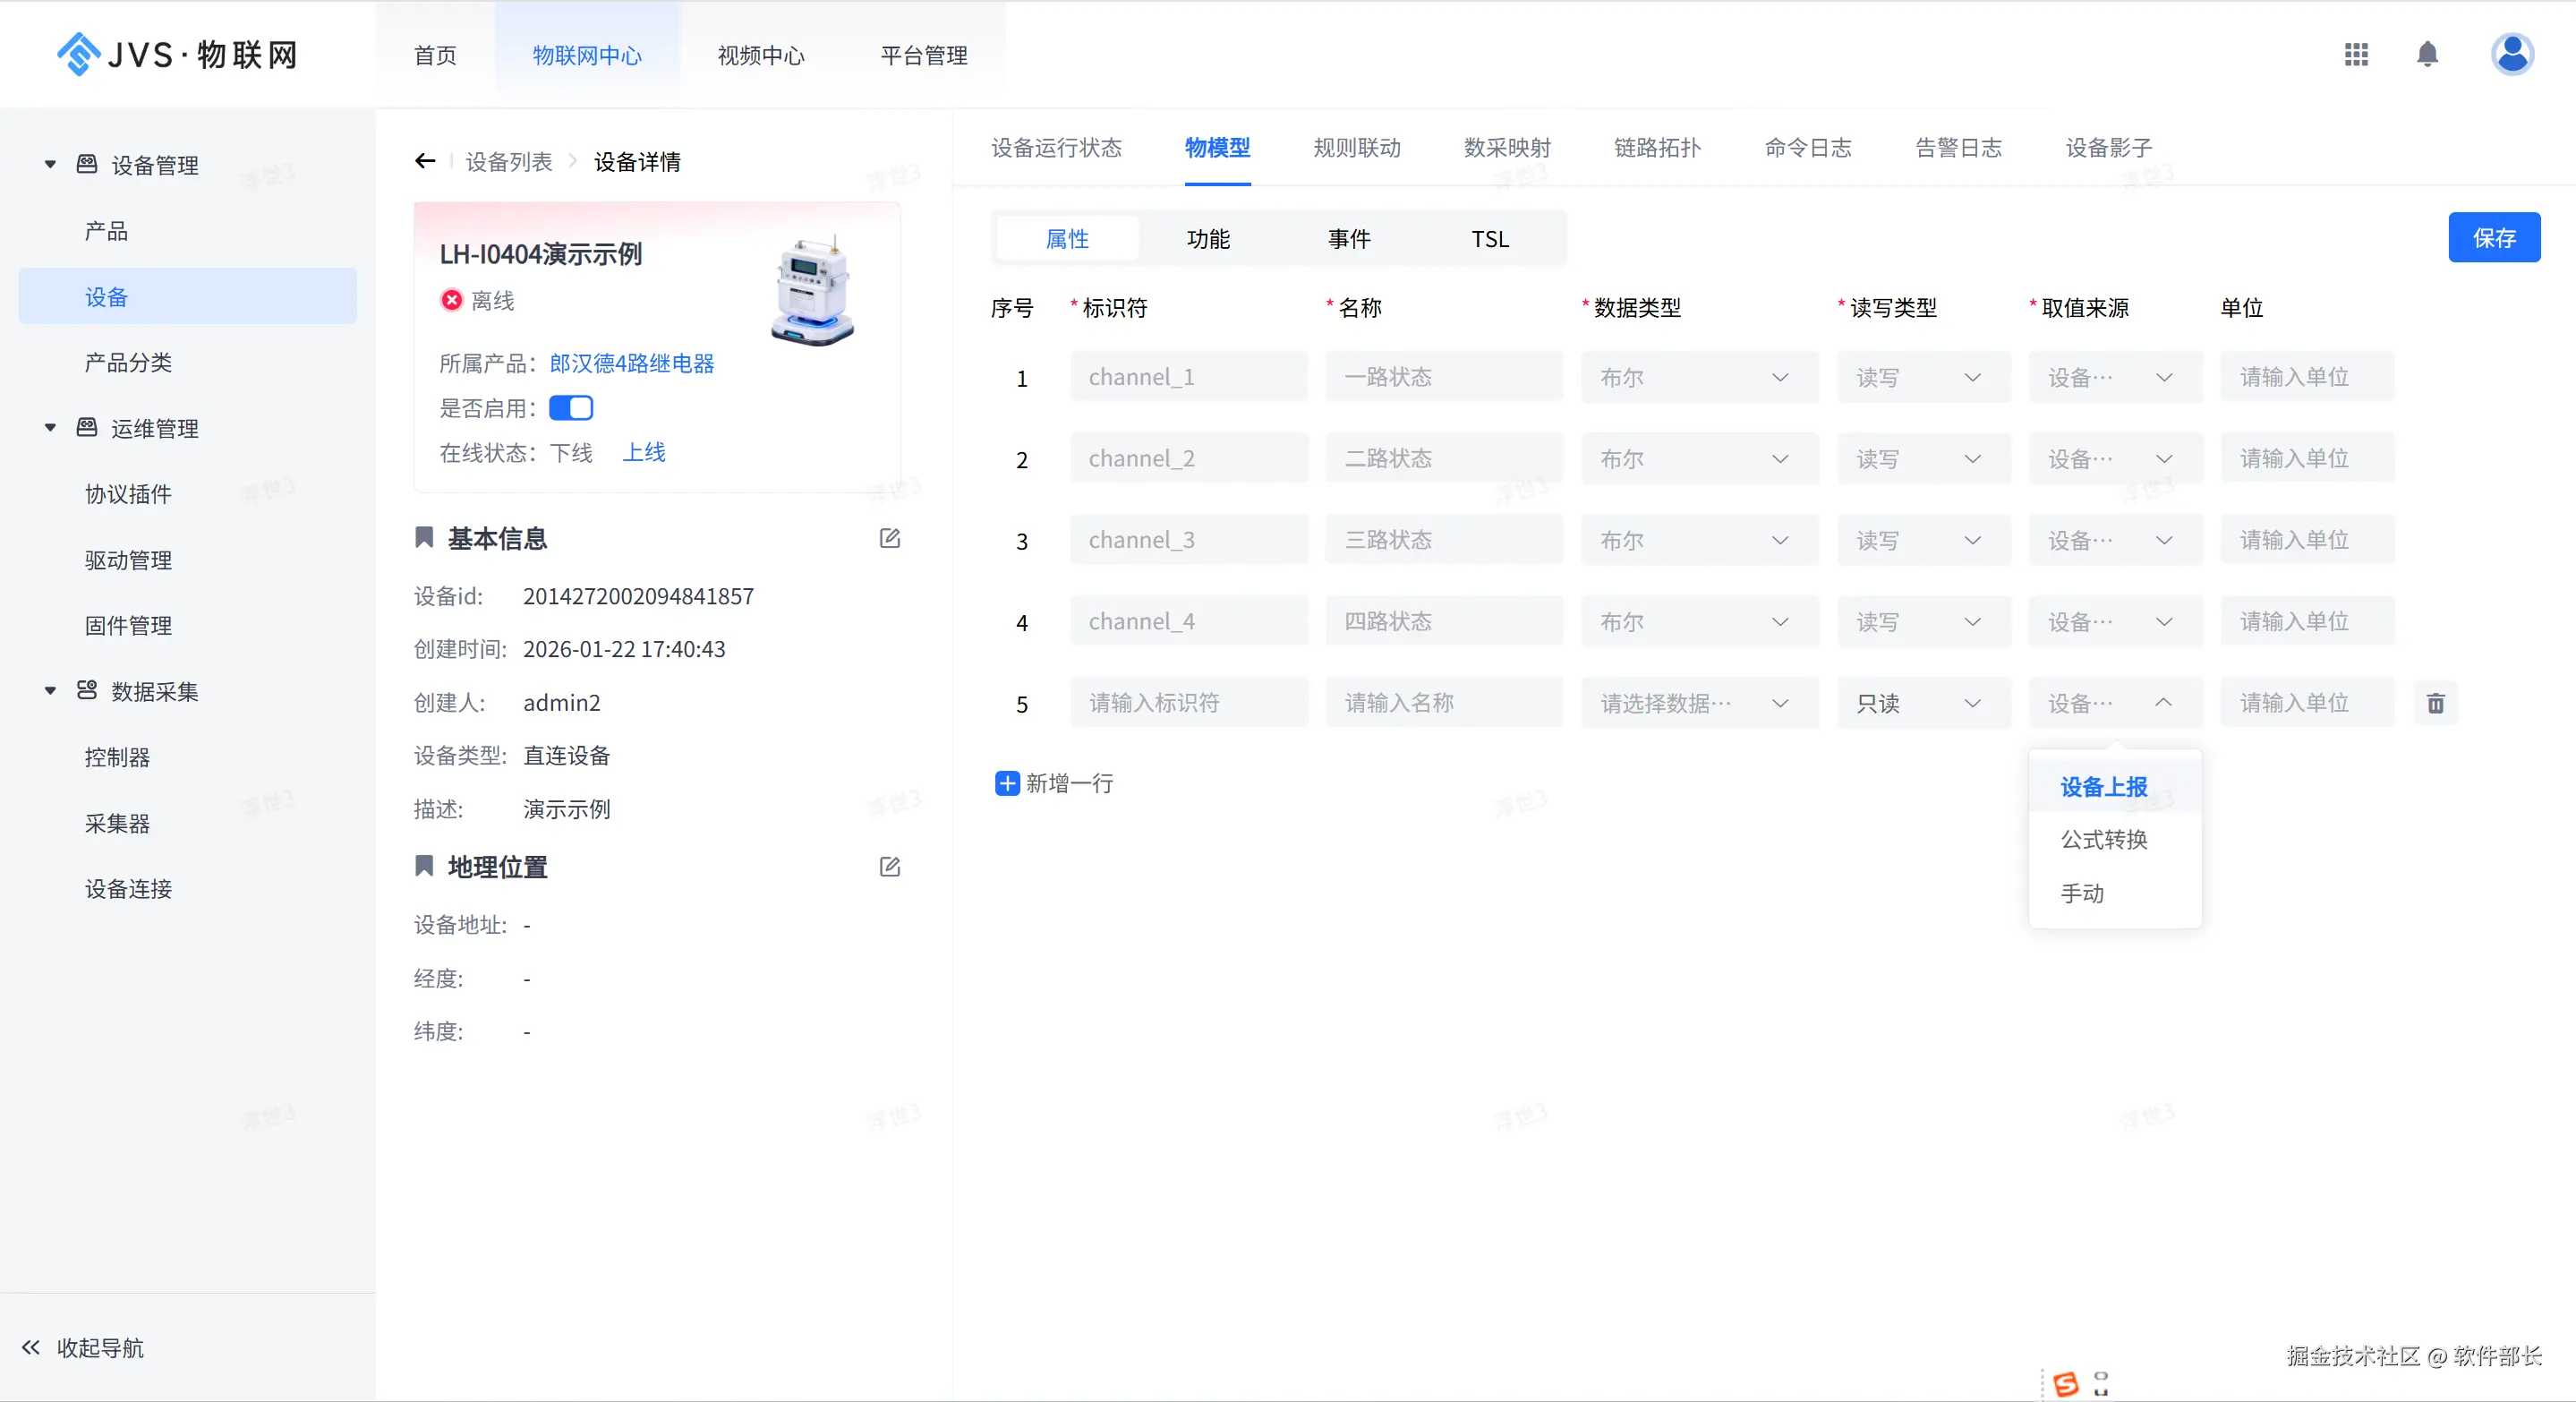Click the notification bell icon
Image resolution: width=2576 pixels, height=1402 pixels.
2427,54
